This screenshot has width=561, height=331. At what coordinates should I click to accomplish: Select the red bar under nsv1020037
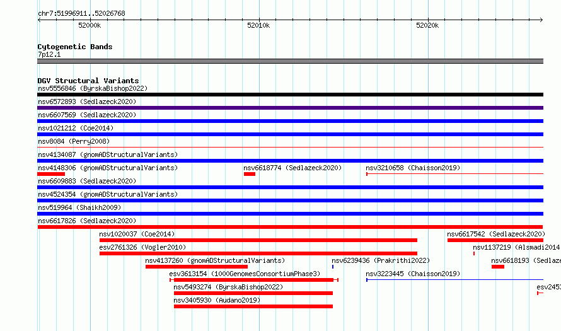point(258,240)
